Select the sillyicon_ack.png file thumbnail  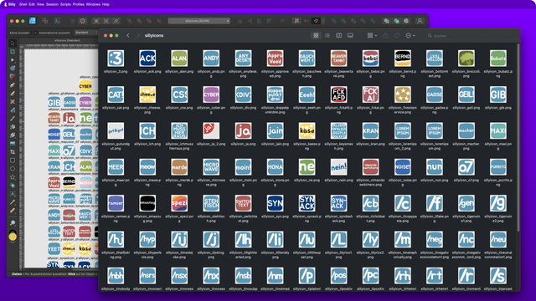[147, 59]
